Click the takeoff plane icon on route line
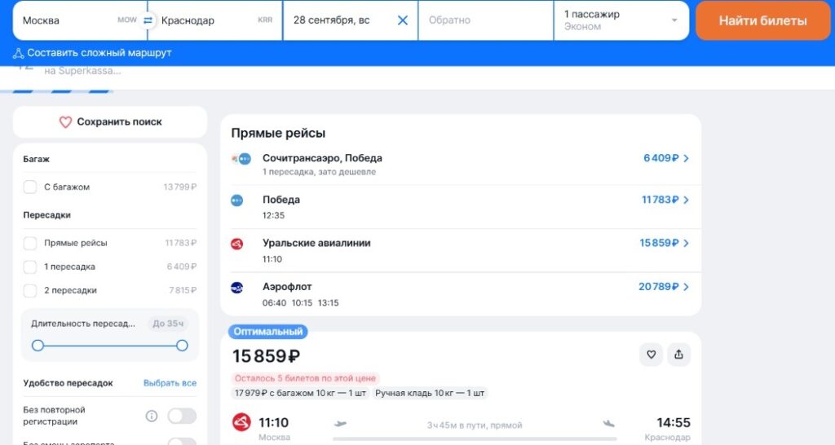Screen dimensions: 835x445 340,424
